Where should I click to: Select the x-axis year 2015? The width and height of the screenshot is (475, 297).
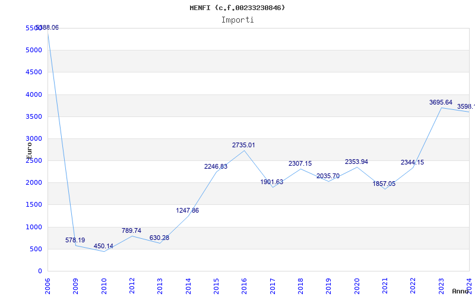[x=216, y=286]
